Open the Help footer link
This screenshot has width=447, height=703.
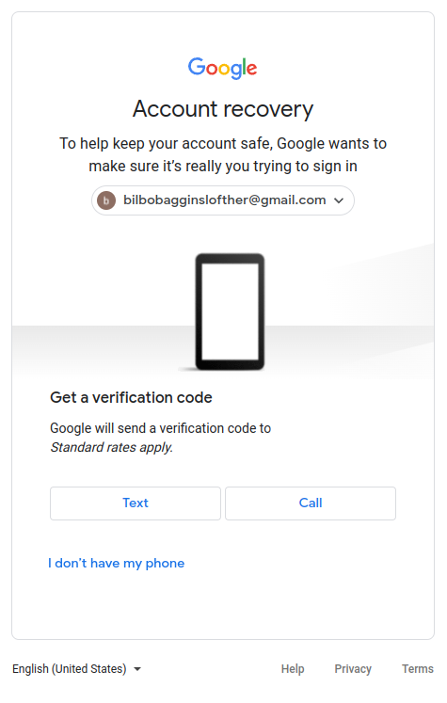tap(293, 668)
